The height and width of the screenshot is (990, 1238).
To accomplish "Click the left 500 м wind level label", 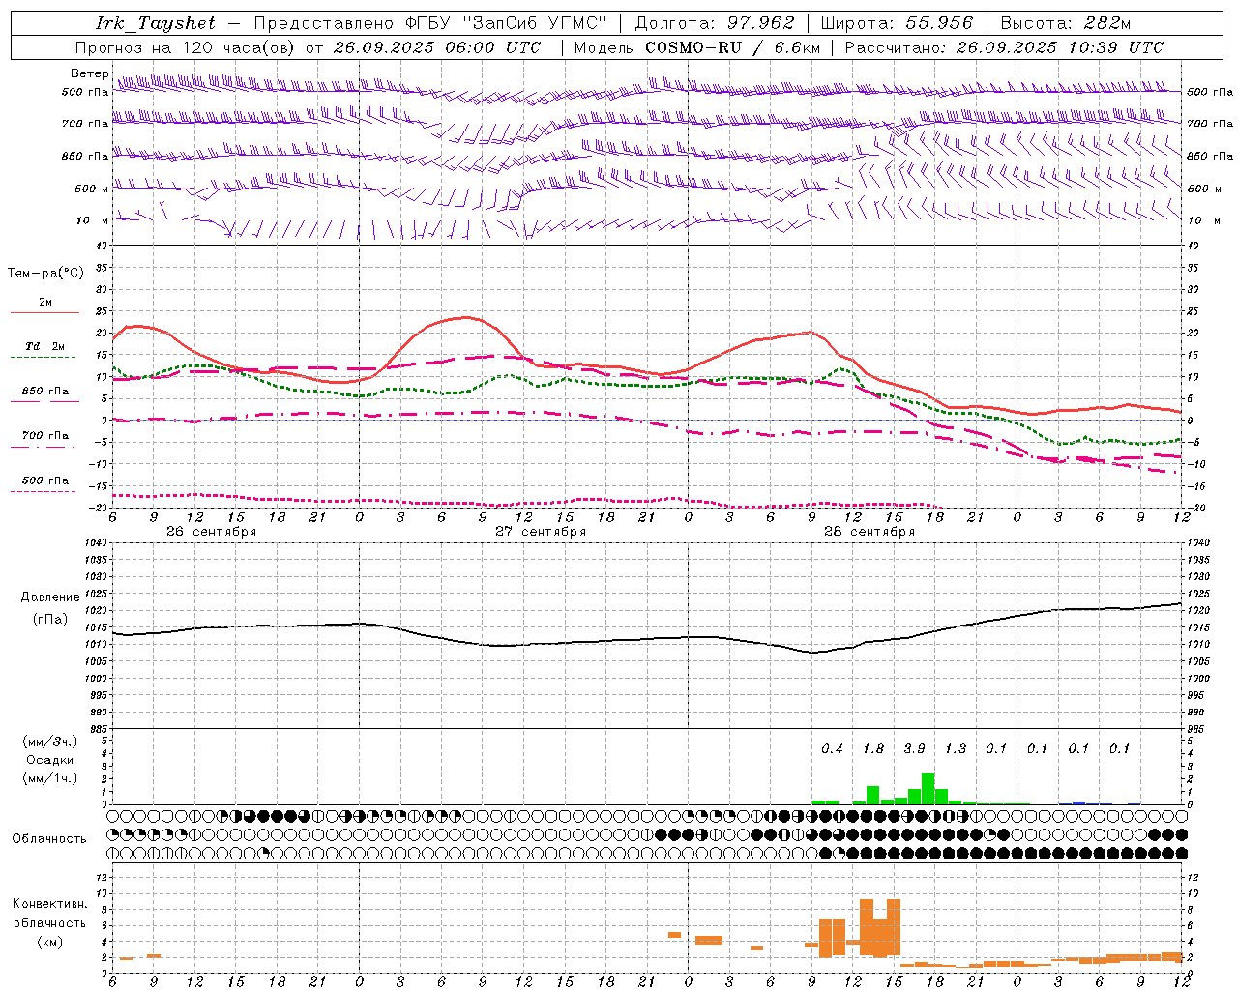I will (x=91, y=189).
